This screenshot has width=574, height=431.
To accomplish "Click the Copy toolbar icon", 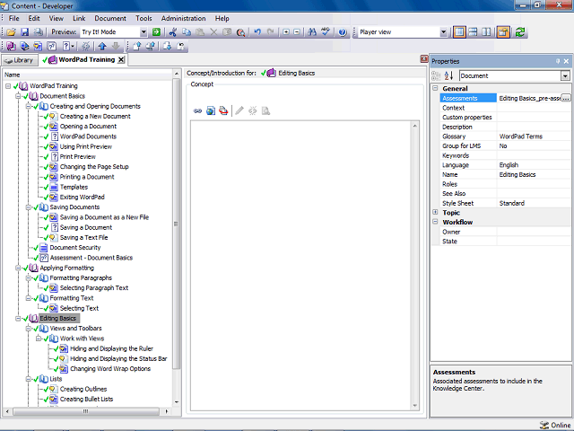I will (187, 32).
